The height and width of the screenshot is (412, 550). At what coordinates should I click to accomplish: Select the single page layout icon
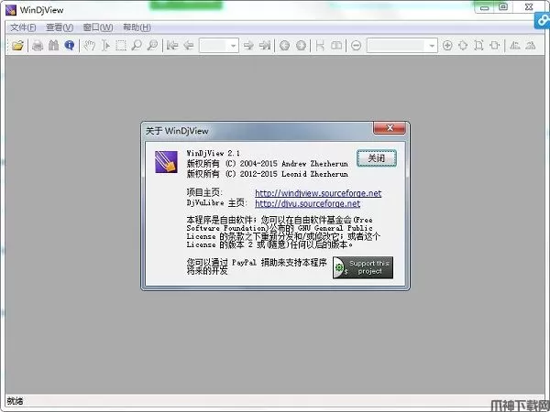click(x=320, y=46)
